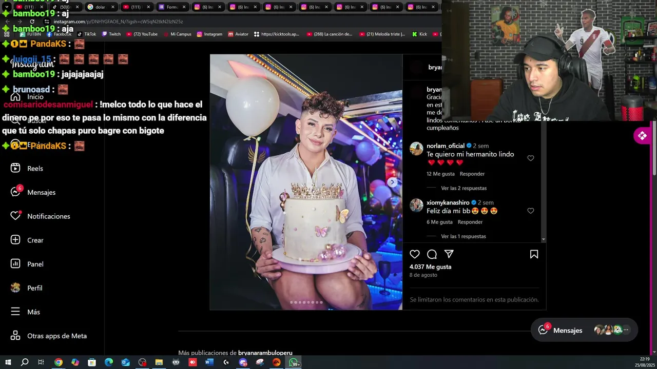Open Microsoft Edge from the taskbar
The image size is (657, 369).
109,362
